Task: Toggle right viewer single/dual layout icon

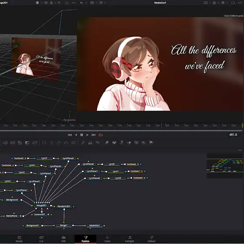Action: [x=233, y=3]
